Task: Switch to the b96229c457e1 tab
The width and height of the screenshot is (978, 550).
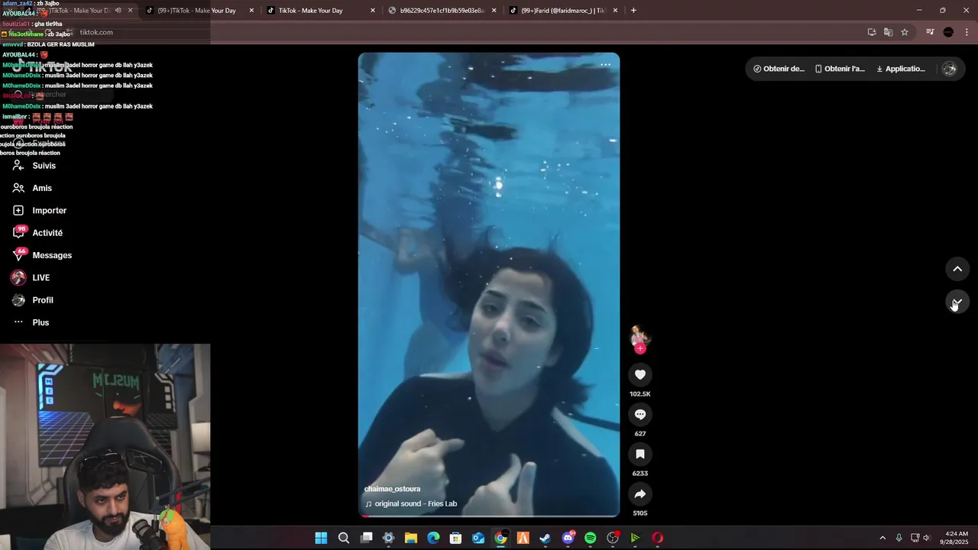Action: coord(442,11)
